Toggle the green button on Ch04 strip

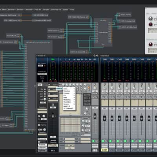pyautogui.click(x=125, y=141)
